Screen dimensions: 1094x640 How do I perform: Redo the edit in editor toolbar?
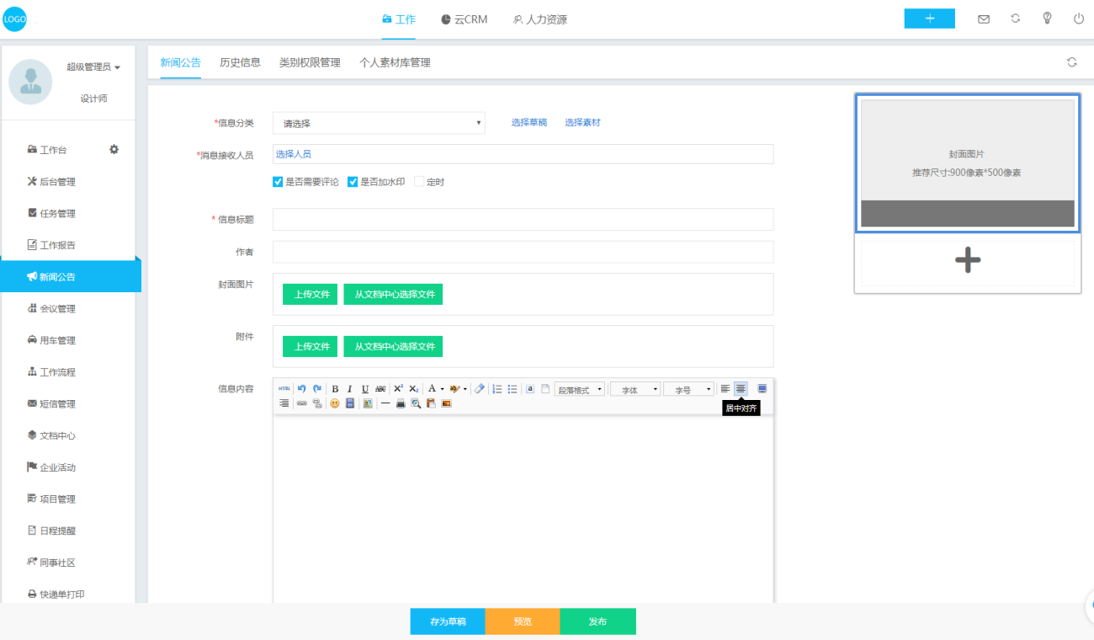[x=317, y=389]
